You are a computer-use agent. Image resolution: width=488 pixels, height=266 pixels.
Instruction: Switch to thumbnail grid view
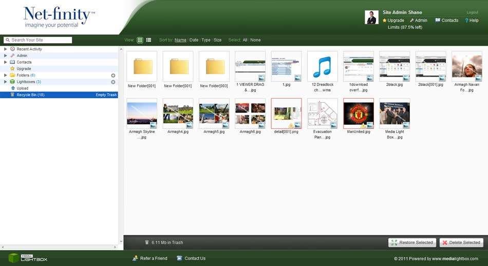(x=140, y=40)
